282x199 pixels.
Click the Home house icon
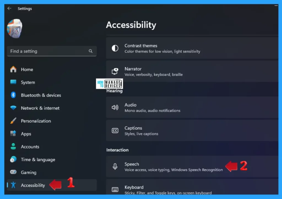tap(13, 69)
